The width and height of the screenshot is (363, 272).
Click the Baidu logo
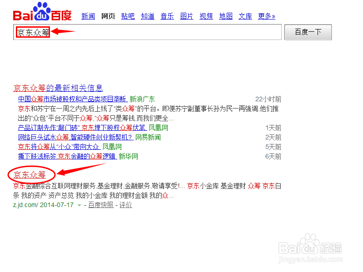pos(42,11)
